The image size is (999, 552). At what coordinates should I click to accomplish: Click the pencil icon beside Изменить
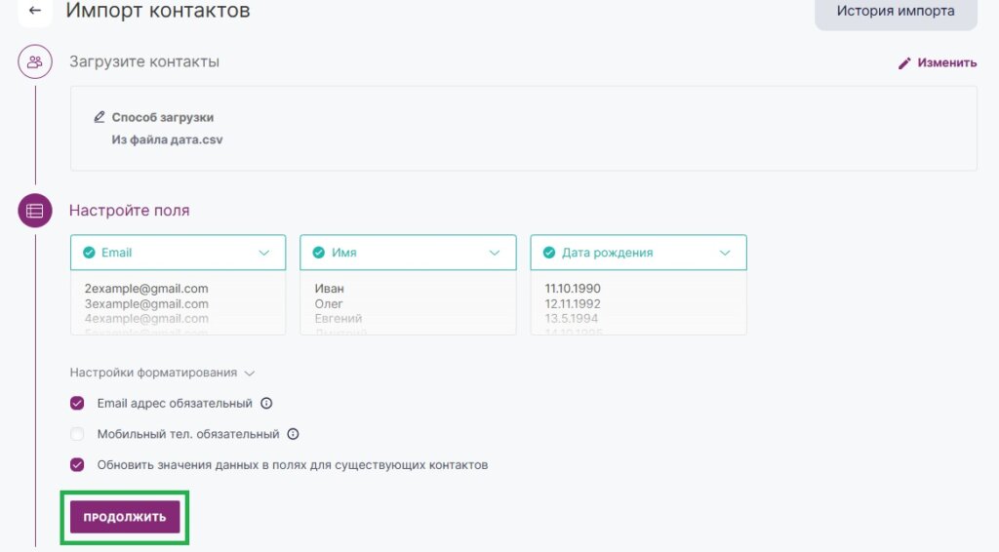coord(904,62)
